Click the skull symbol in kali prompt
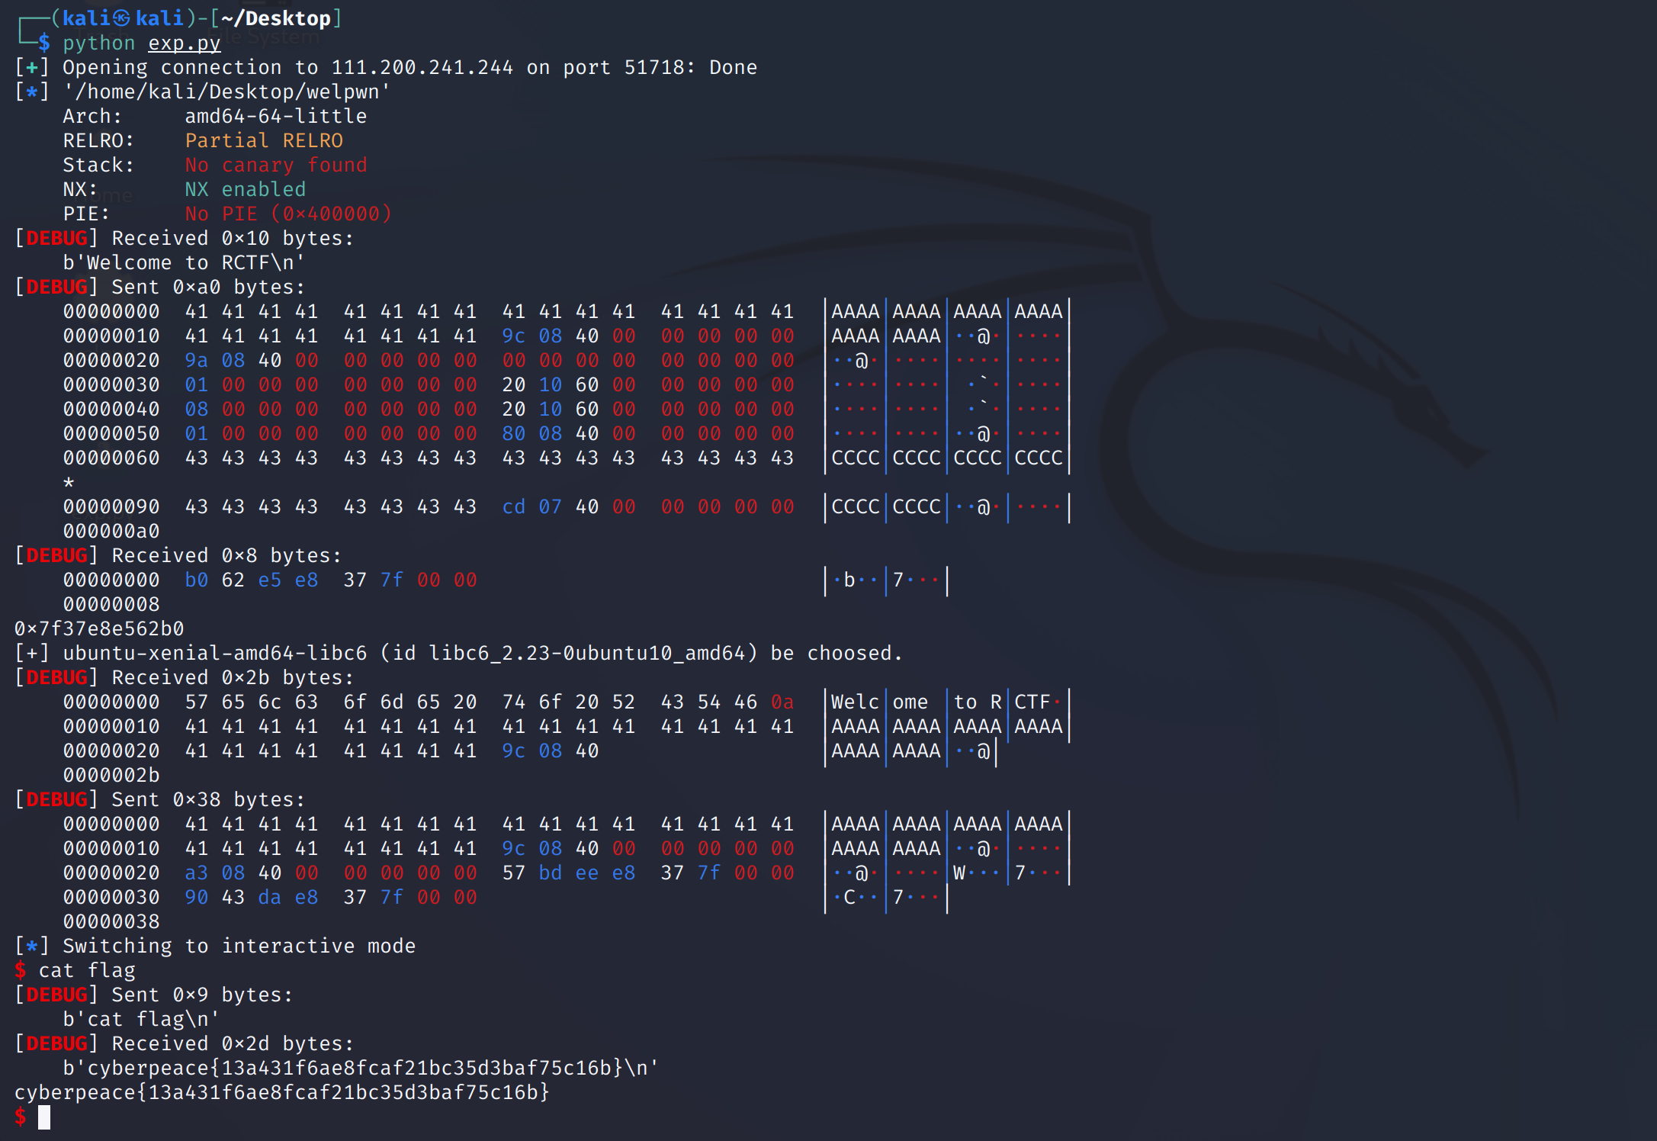This screenshot has height=1141, width=1657. (x=122, y=18)
